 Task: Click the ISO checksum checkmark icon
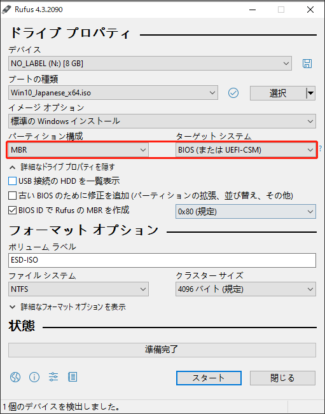(x=233, y=93)
